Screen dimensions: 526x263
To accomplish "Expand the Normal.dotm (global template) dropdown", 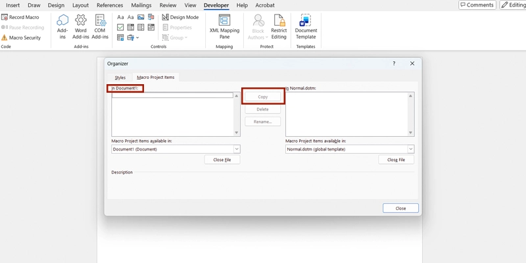I will tap(410, 149).
